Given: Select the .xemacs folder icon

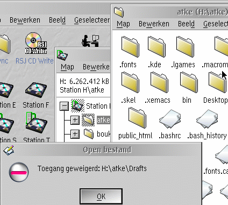Looking at the screenshot, I should (159, 82).
